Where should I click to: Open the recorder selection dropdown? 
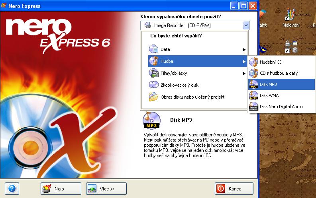246,25
